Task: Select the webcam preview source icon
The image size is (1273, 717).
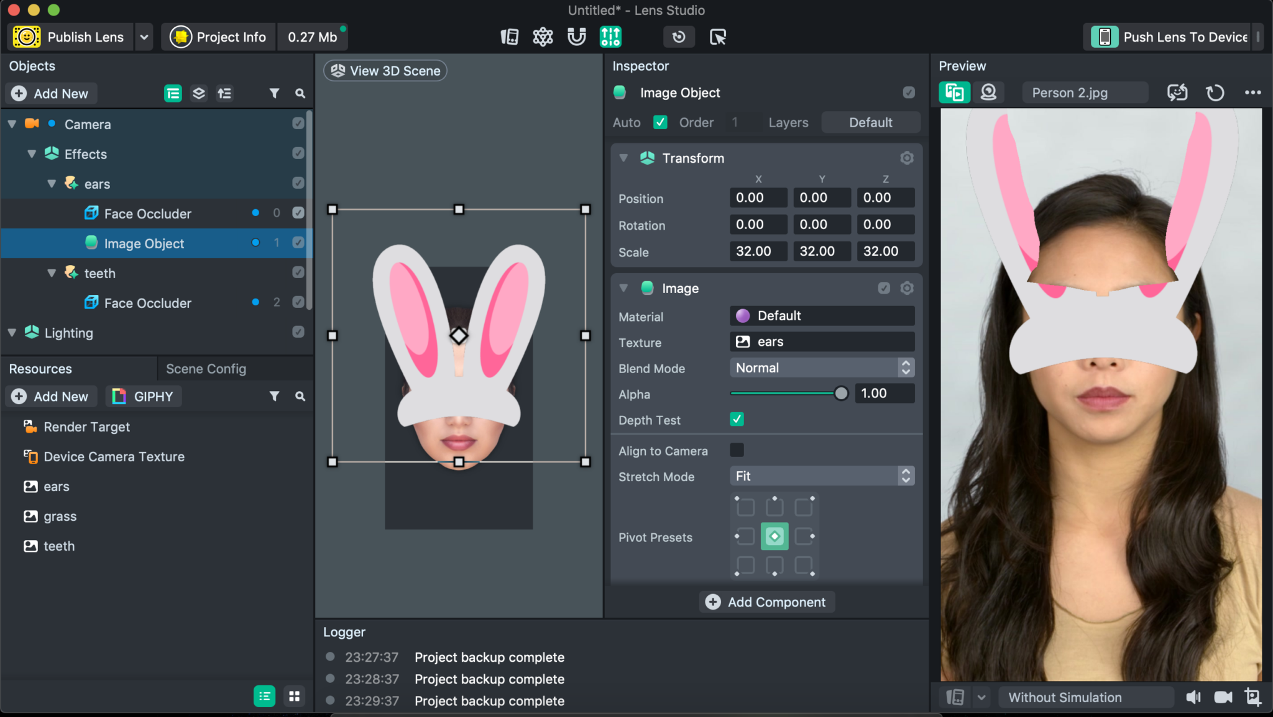Action: pyautogui.click(x=988, y=92)
